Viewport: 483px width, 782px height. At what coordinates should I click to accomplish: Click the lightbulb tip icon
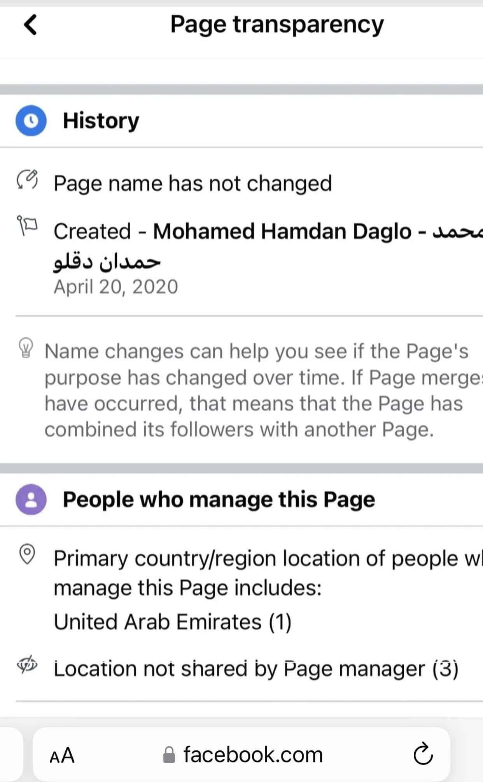(26, 348)
